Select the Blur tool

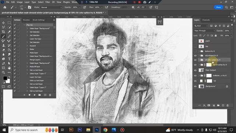pyautogui.click(x=3, y=54)
